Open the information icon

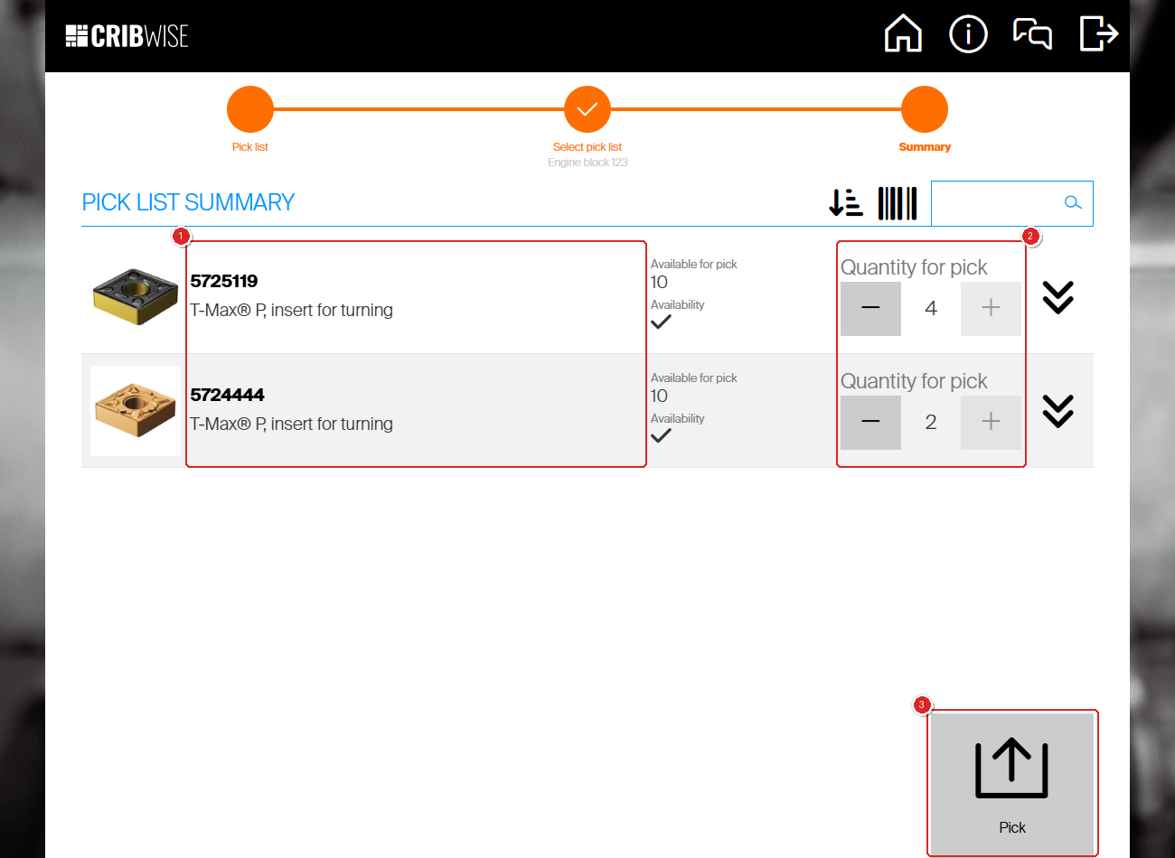(968, 34)
